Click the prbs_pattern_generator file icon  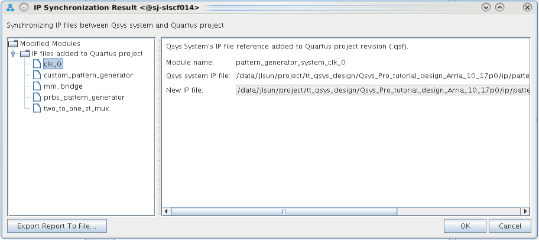37,98
